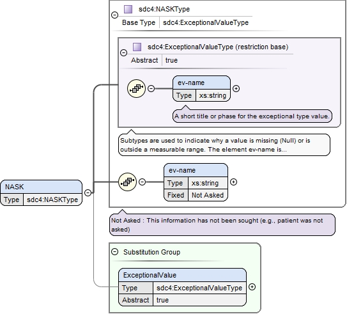This screenshot has height=314, width=347.
Task: Click the sdc4:NASKType type value of NASK
Action: tap(52, 200)
